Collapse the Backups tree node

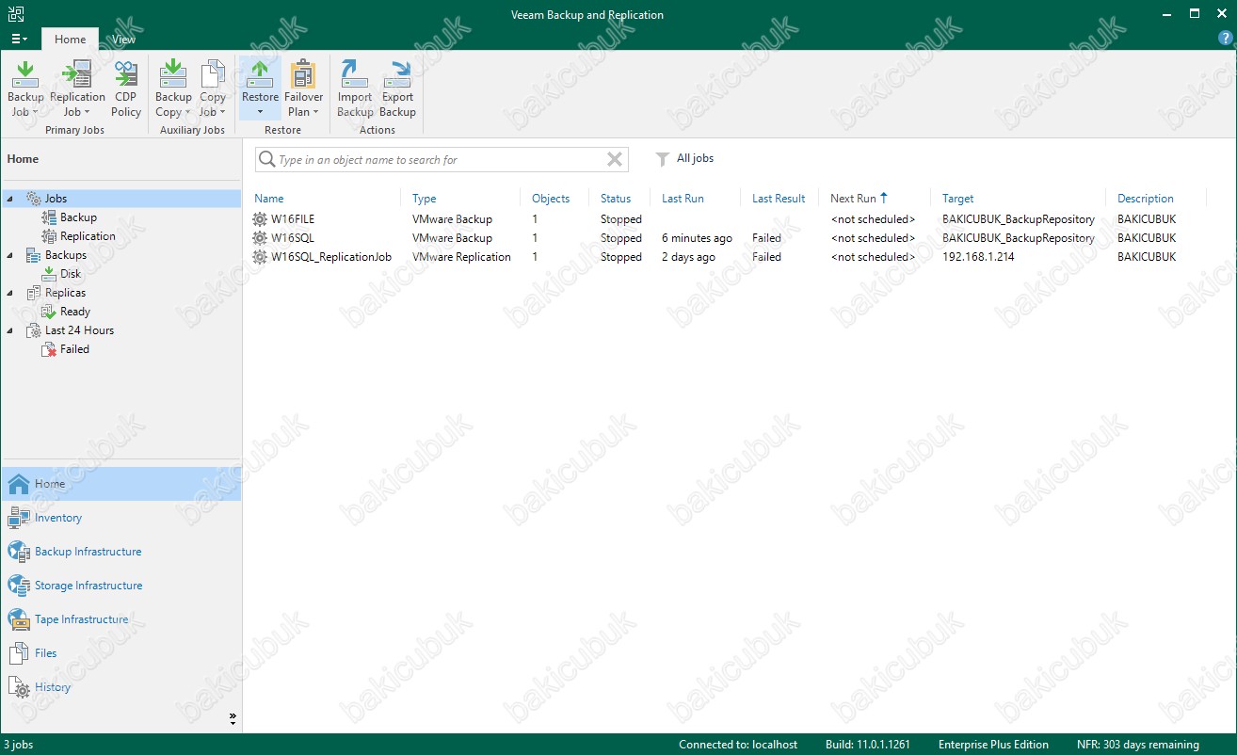(9, 255)
